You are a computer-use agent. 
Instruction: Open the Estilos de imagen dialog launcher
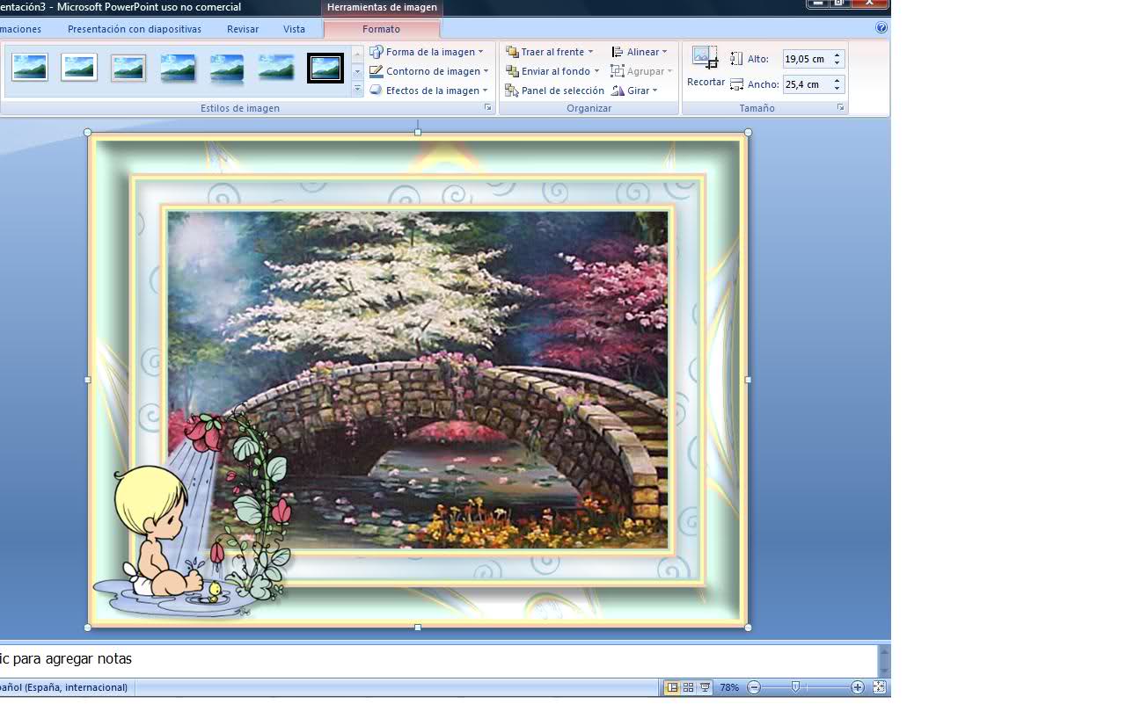(488, 107)
